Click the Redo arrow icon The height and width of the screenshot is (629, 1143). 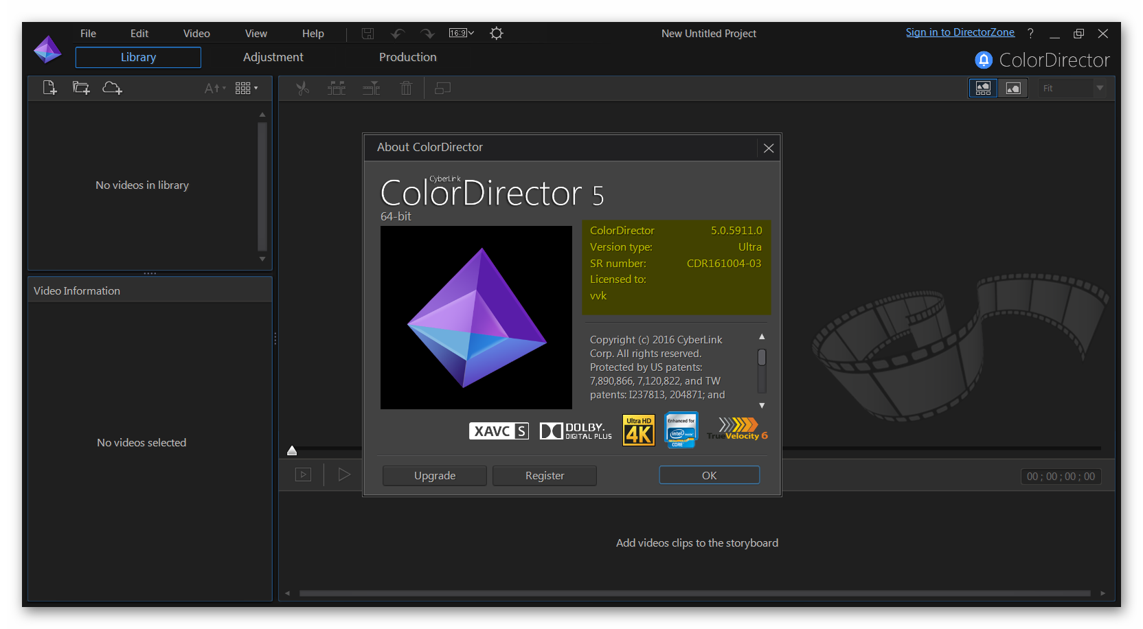click(427, 34)
